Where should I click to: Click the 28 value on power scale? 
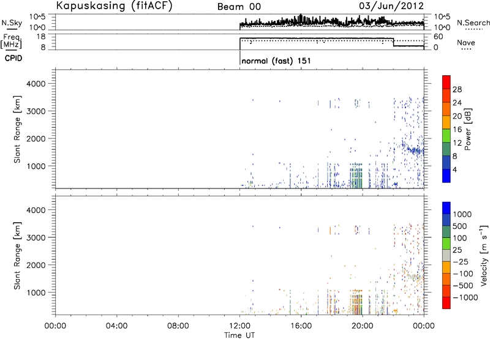coord(457,90)
